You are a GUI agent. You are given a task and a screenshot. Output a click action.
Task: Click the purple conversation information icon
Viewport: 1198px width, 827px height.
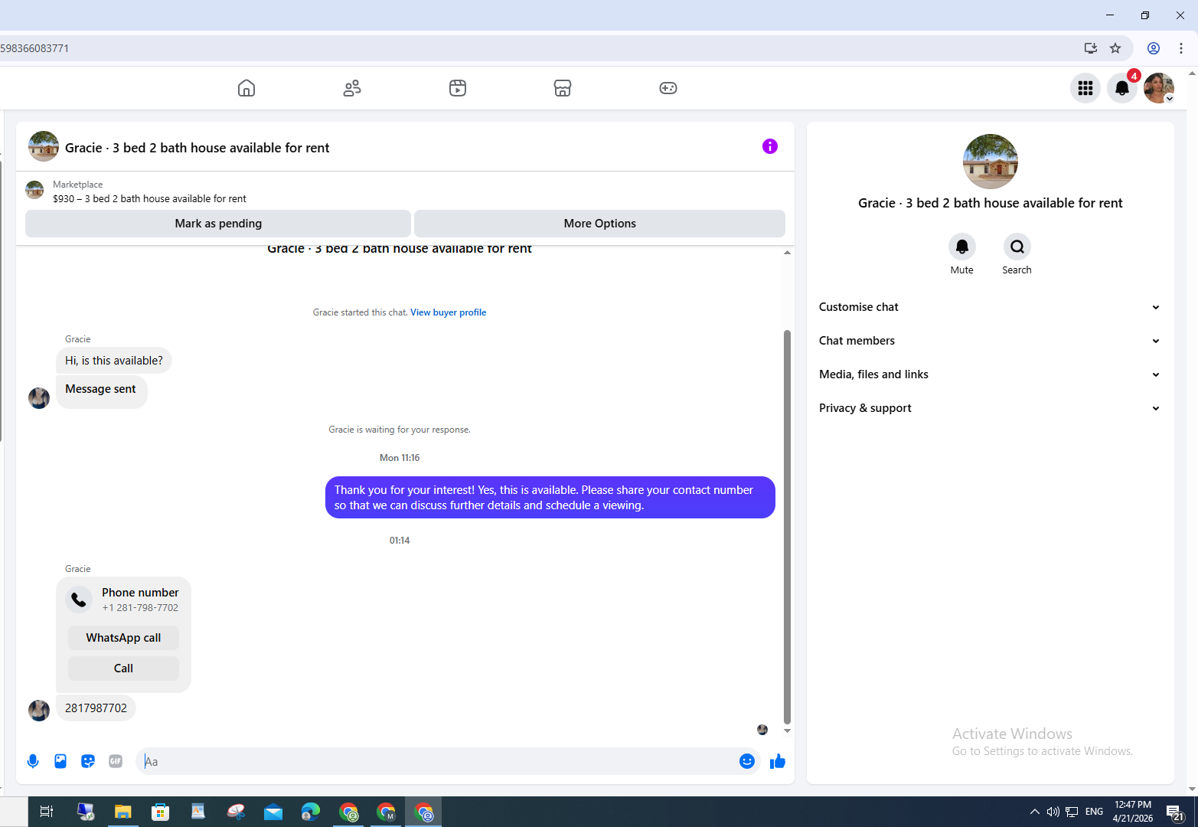tap(770, 146)
